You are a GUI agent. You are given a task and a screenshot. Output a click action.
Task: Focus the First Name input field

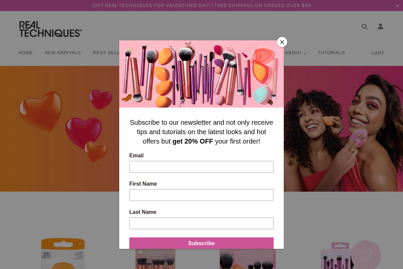pyautogui.click(x=201, y=195)
